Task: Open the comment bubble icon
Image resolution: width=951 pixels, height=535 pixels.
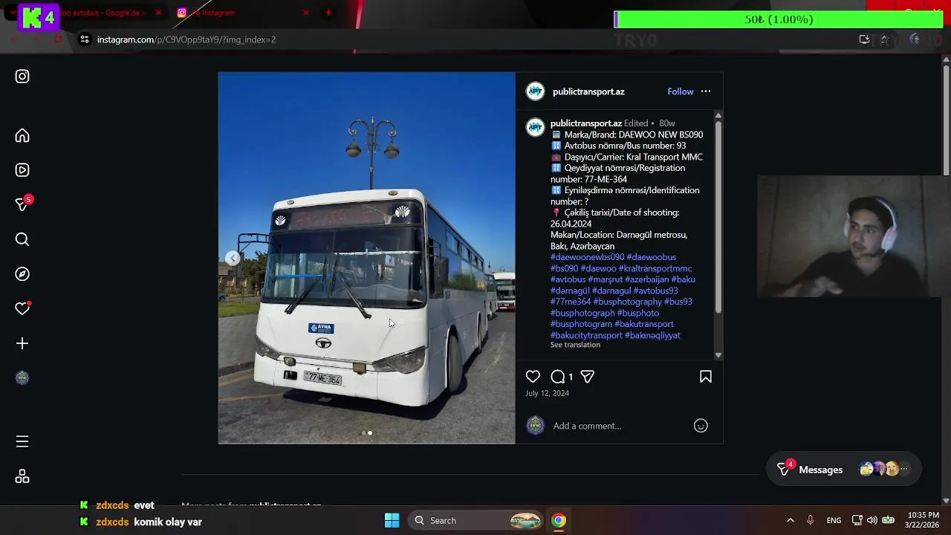Action: (x=557, y=377)
